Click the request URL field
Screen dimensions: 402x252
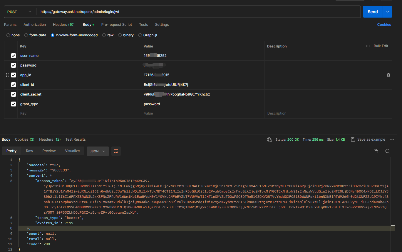point(198,12)
